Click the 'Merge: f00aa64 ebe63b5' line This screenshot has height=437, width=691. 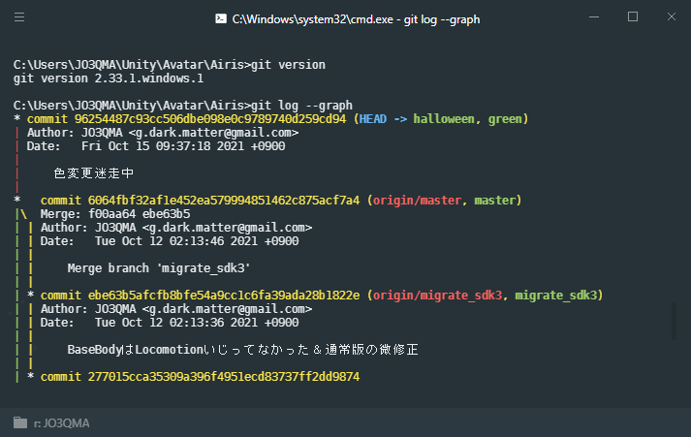click(x=115, y=214)
